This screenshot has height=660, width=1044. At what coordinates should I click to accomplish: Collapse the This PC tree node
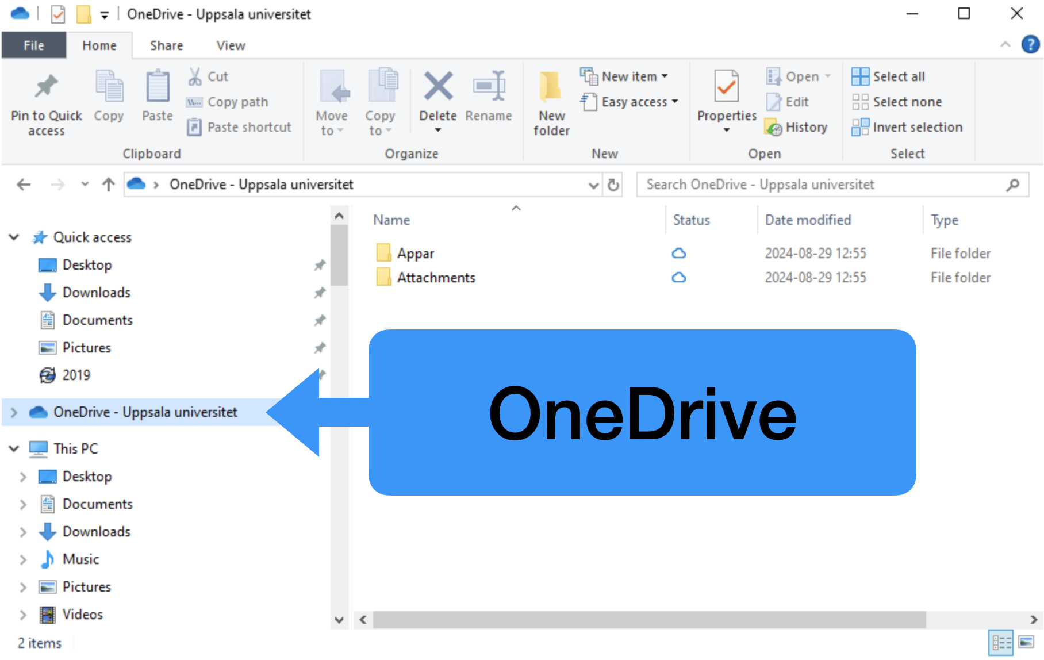[14, 448]
